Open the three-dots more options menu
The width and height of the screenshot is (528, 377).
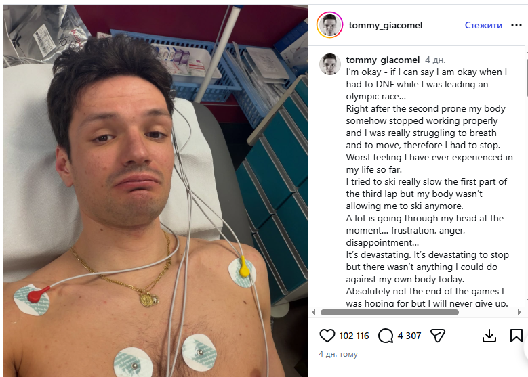(x=516, y=25)
